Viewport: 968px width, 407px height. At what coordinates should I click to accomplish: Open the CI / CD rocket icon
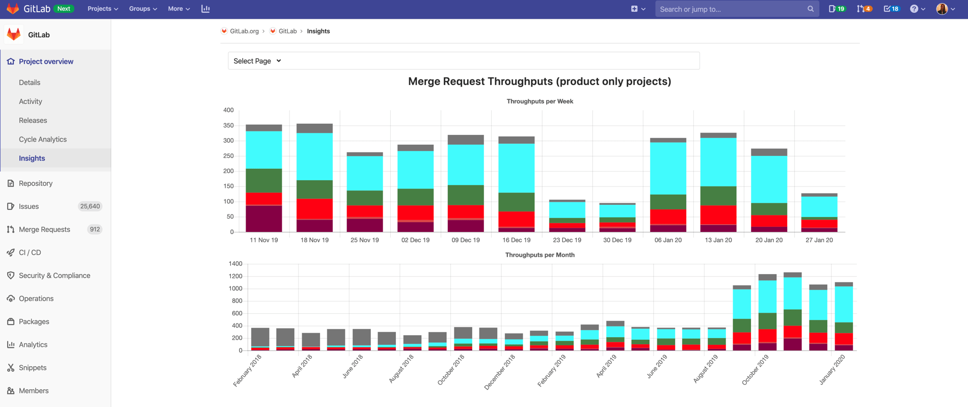tap(11, 252)
